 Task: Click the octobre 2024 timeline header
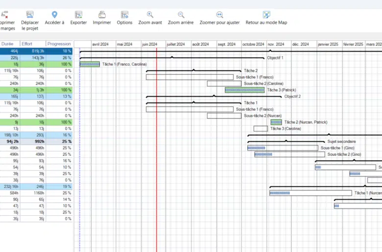(x=254, y=44)
